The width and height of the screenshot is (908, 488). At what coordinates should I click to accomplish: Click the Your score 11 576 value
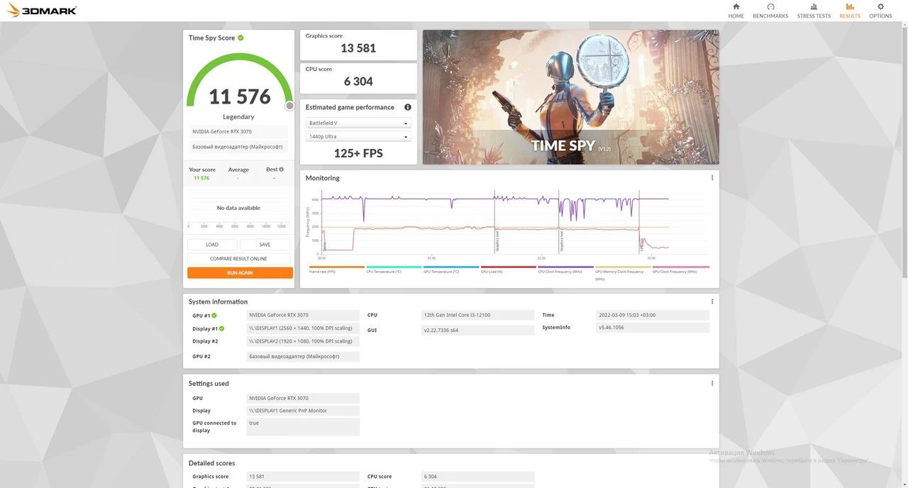[201, 178]
